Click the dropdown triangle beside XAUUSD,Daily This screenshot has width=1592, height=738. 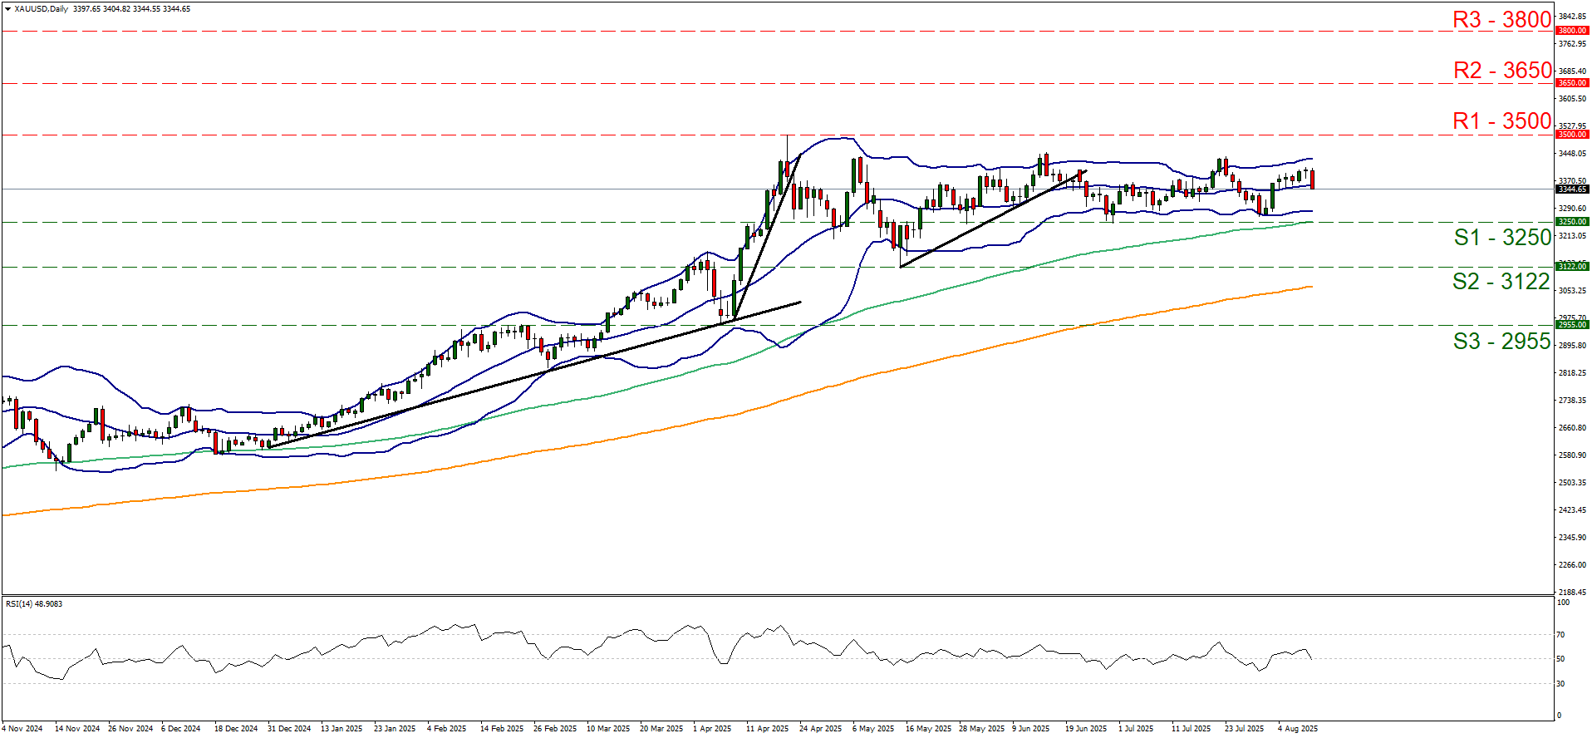coord(7,9)
